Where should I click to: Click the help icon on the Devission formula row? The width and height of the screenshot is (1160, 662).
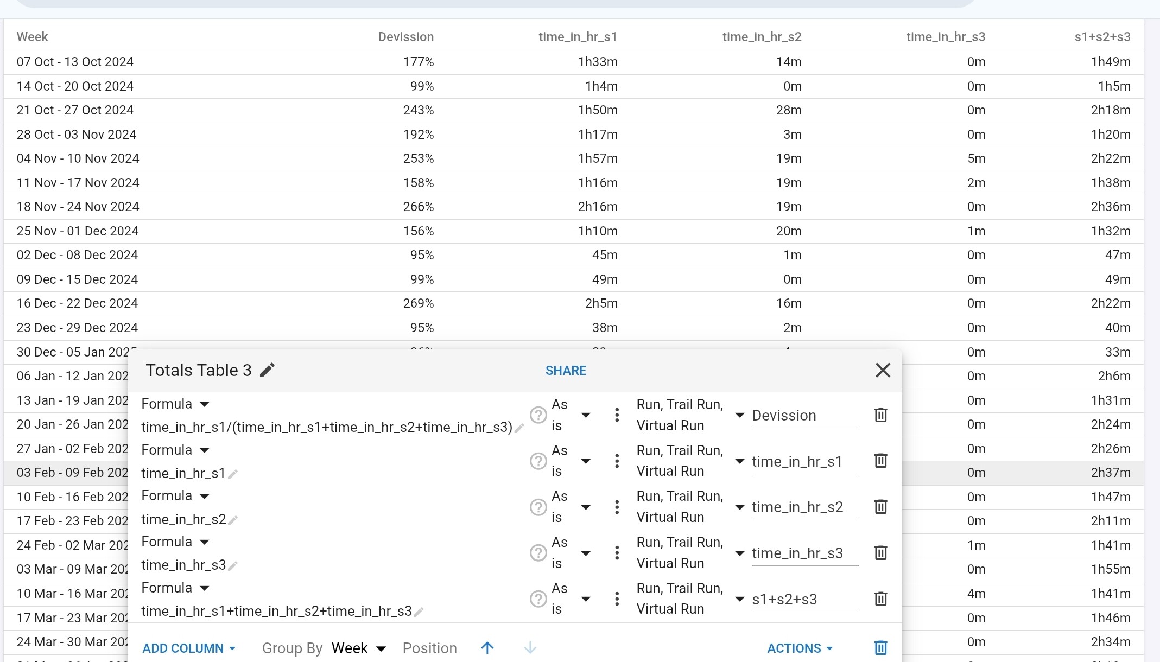(x=537, y=415)
